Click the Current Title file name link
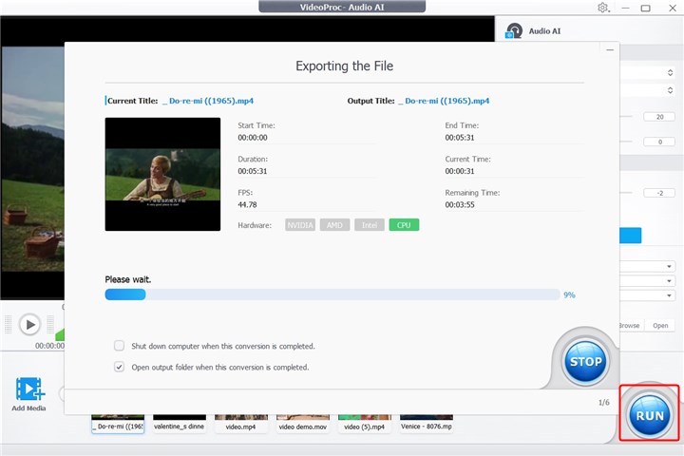 tap(208, 101)
